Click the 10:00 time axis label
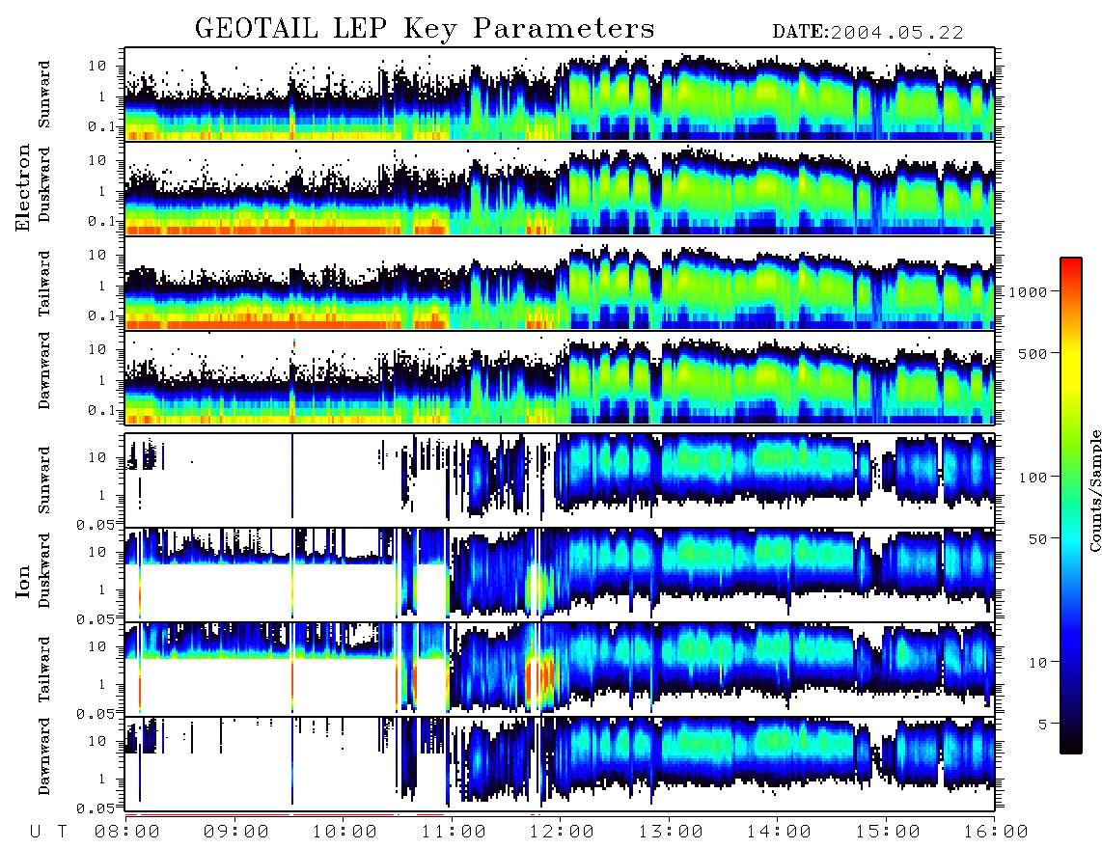This screenshot has width=1102, height=849. 344,833
